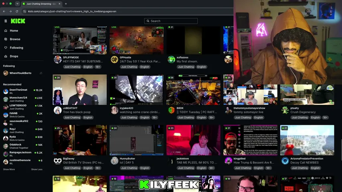Click browser back arrow
Image resolution: width=342 pixels, height=192 pixels.
4,11
